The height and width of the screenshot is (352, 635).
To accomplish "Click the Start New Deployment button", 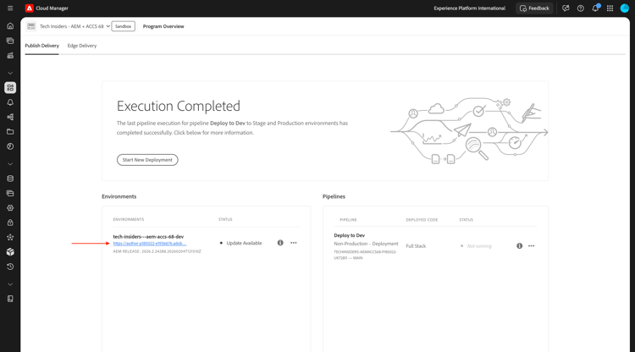I will click(x=147, y=160).
